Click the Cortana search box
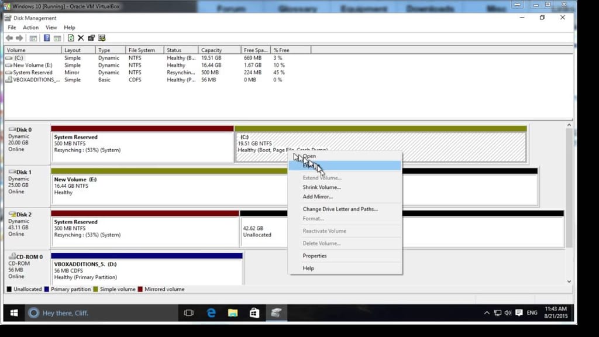Image resolution: width=599 pixels, height=337 pixels. click(101, 313)
